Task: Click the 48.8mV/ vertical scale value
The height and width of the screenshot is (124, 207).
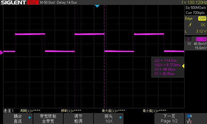Action: [x=200, y=44]
